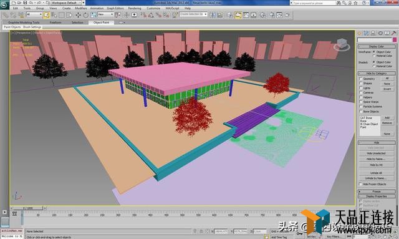
Task: Click the Unhide All button
Action: (x=376, y=173)
